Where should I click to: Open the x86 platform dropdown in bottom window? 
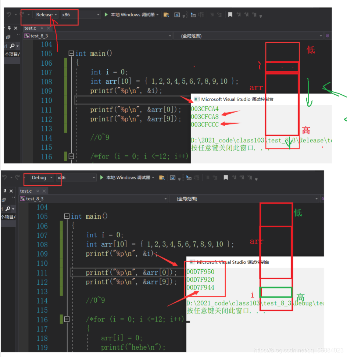pos(76,177)
